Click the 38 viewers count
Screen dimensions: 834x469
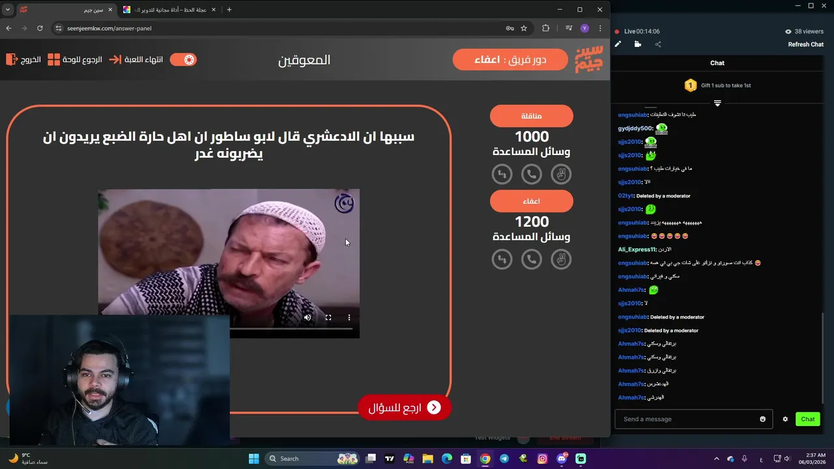click(805, 31)
